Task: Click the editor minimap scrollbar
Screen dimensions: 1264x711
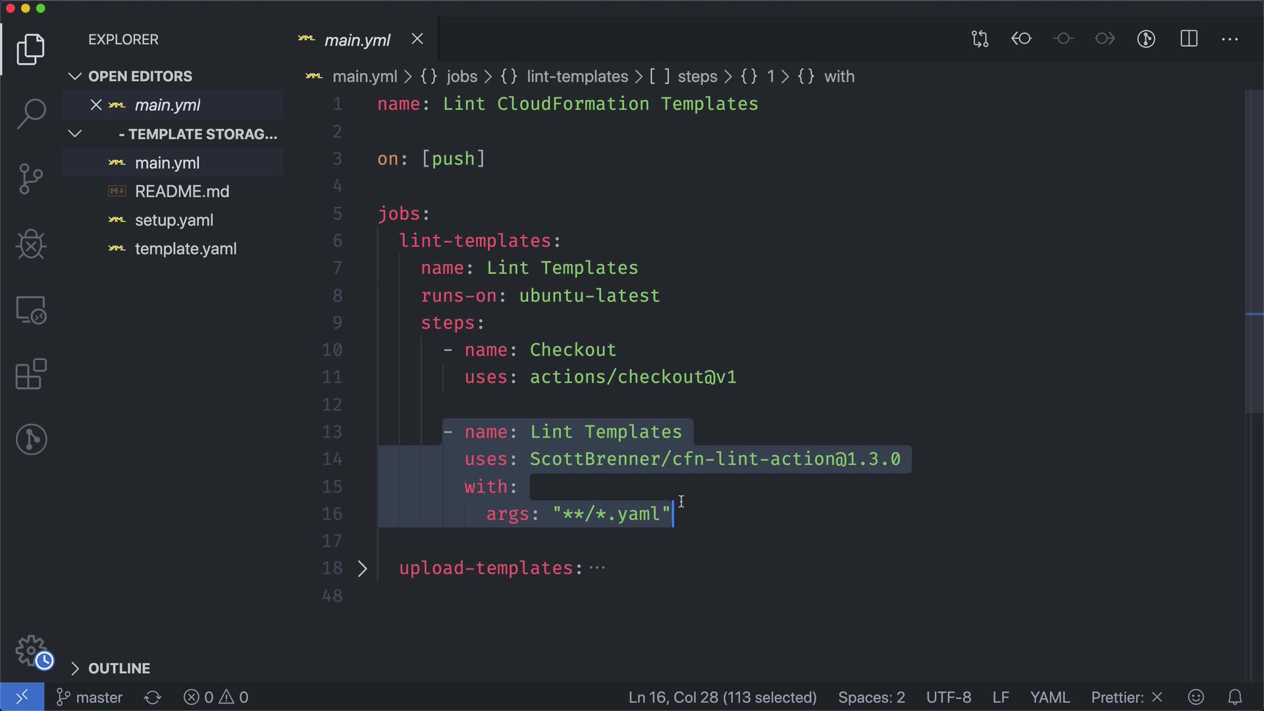Action: pyautogui.click(x=1253, y=250)
